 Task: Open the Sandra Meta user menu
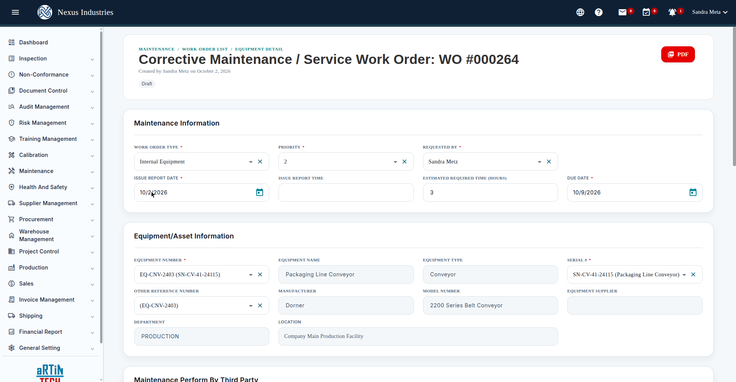tap(710, 12)
